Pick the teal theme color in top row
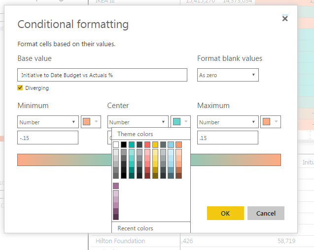This screenshot has height=250, width=314. (132, 145)
